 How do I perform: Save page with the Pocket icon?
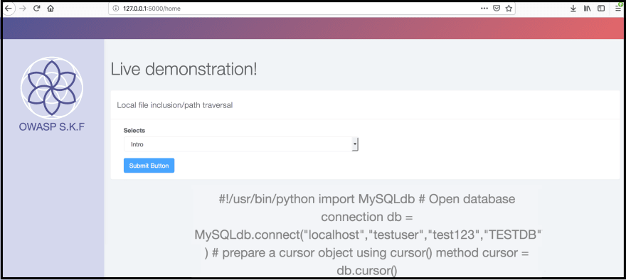click(x=497, y=9)
